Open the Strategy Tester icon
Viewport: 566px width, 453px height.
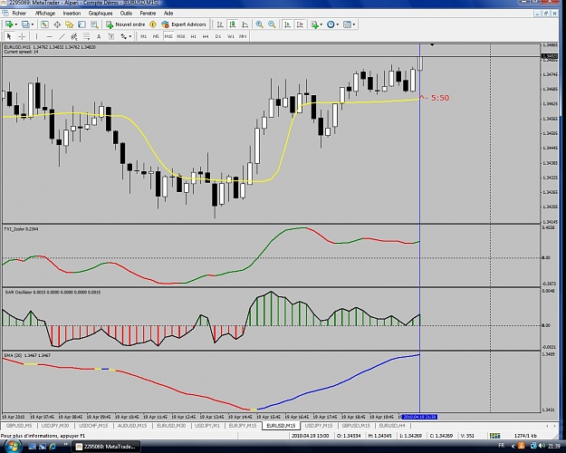pos(94,24)
